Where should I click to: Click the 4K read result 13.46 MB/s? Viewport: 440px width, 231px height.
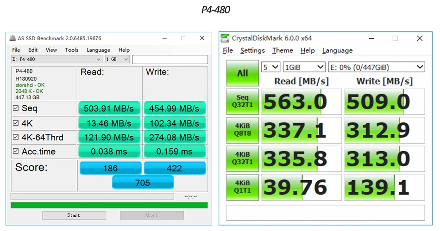[109, 123]
